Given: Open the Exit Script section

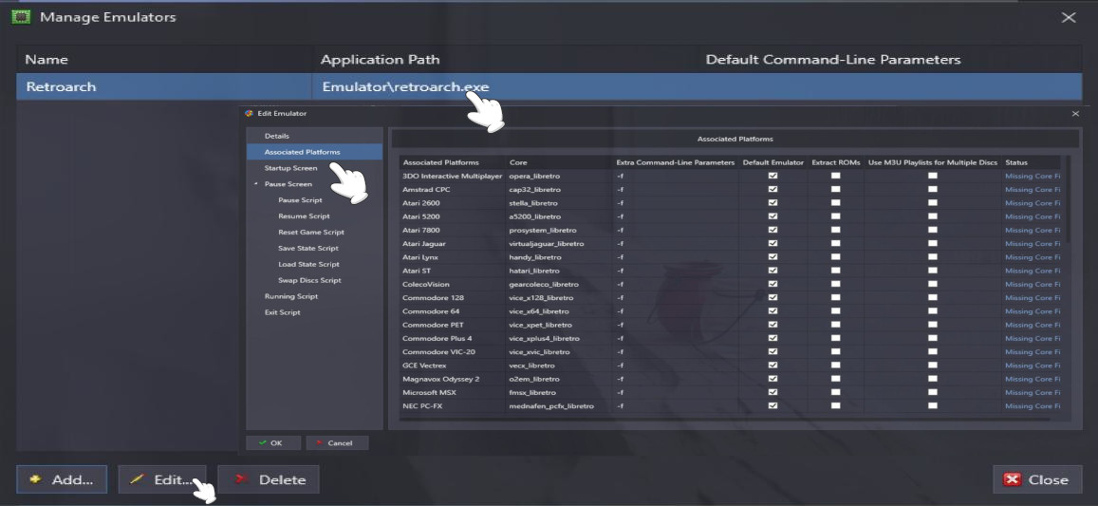Looking at the screenshot, I should click(x=282, y=312).
